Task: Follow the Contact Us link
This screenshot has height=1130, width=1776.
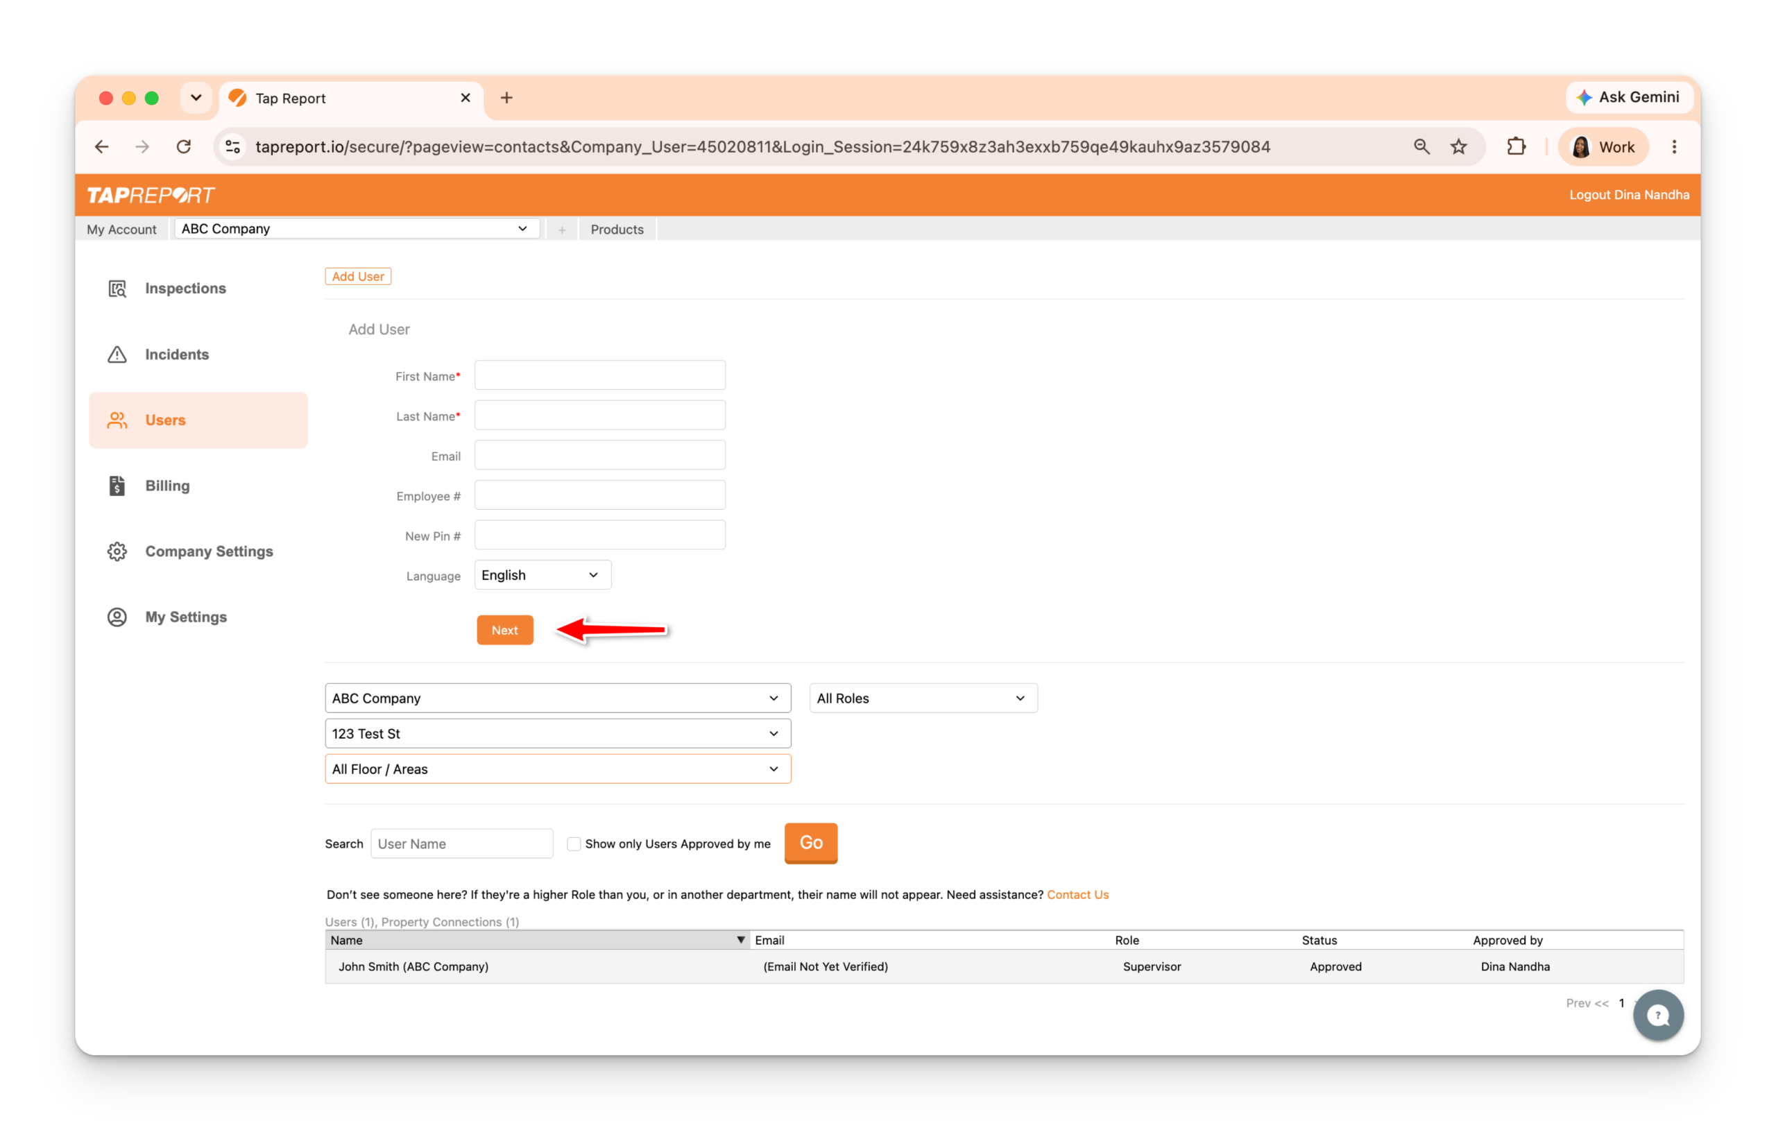Action: [x=1077, y=895]
